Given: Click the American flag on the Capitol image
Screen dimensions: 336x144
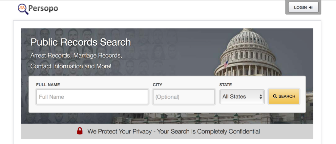Looking at the screenshot, I should [226, 64].
